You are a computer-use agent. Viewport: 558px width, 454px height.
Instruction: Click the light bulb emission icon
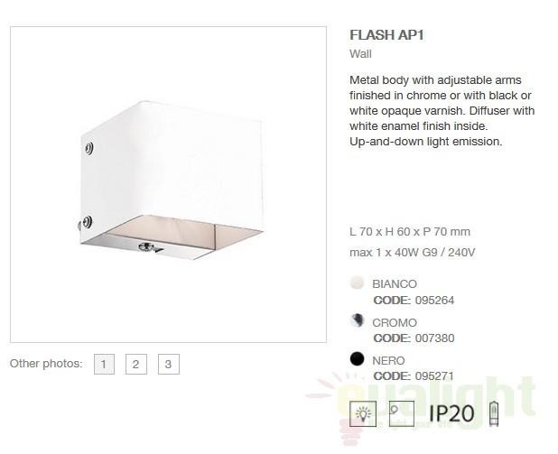(363, 413)
